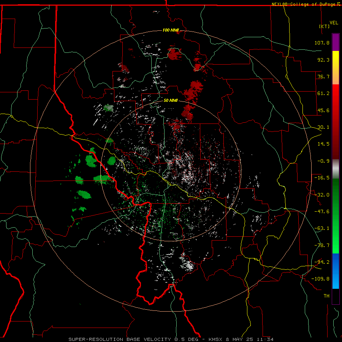Pick the gray segment of the velocity color bar
Screen dimensions: 342x342
[x=336, y=169]
